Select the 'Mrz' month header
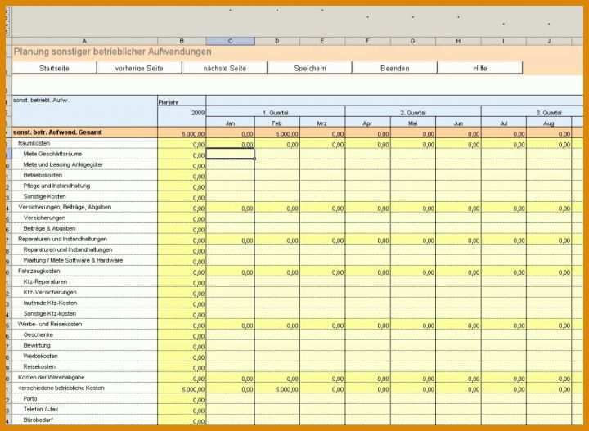Image resolution: width=589 pixels, height=431 pixels. pos(322,123)
